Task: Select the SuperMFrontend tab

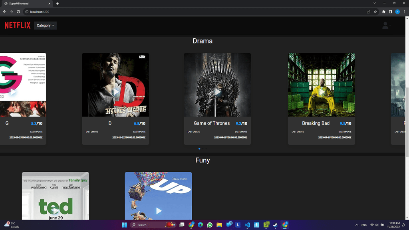Action: pos(28,4)
